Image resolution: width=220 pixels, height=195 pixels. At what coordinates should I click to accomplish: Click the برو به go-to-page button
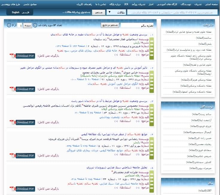[x=28, y=25]
